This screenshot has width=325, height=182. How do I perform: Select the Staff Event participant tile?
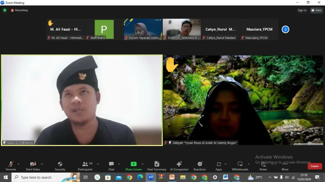pyautogui.click(x=104, y=29)
